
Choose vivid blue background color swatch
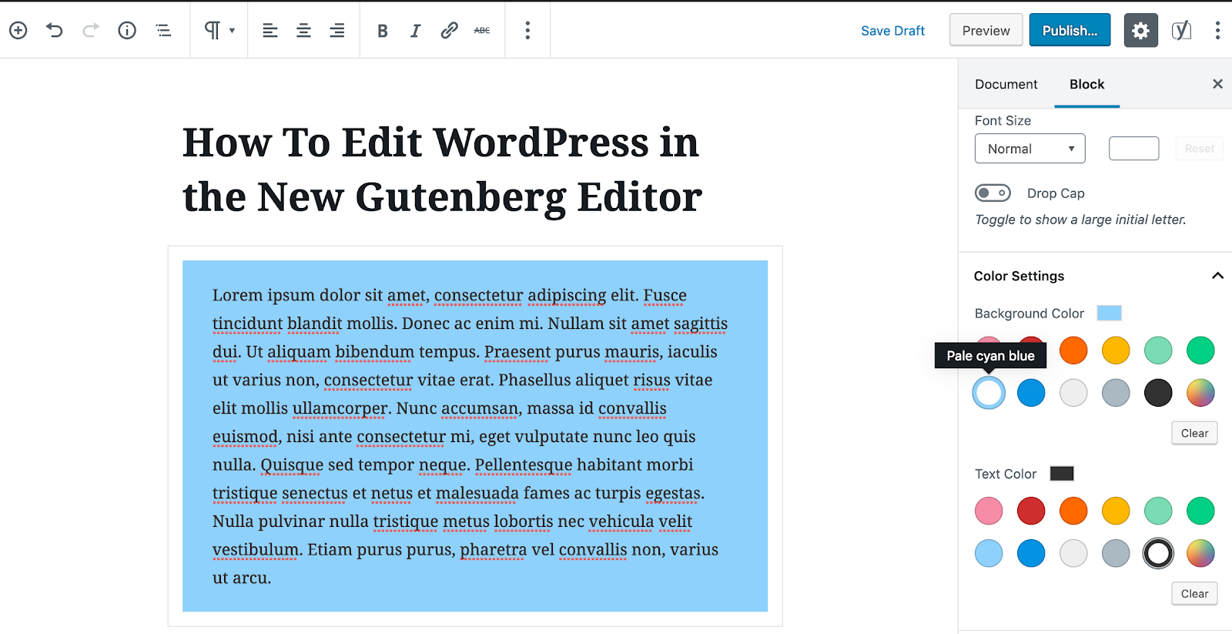tap(1031, 393)
